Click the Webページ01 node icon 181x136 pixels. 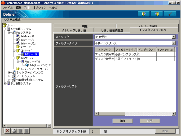pos(18,40)
